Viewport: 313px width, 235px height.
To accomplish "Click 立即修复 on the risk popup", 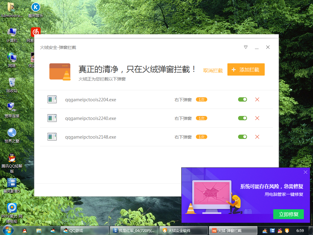I will pos(288,214).
